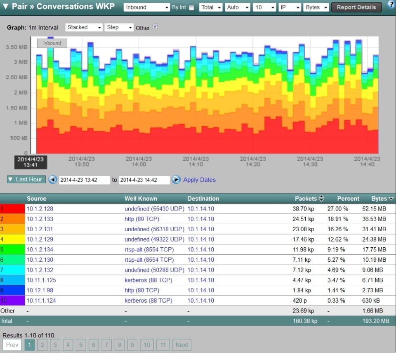Open source IP 10.1.2.128
The height and width of the screenshot is (353, 396).
click(x=40, y=209)
